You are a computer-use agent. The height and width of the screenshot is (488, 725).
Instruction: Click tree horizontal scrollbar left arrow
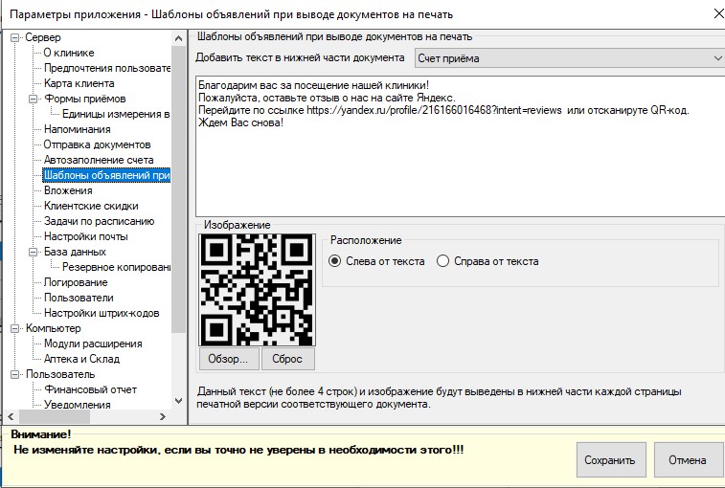(11, 416)
